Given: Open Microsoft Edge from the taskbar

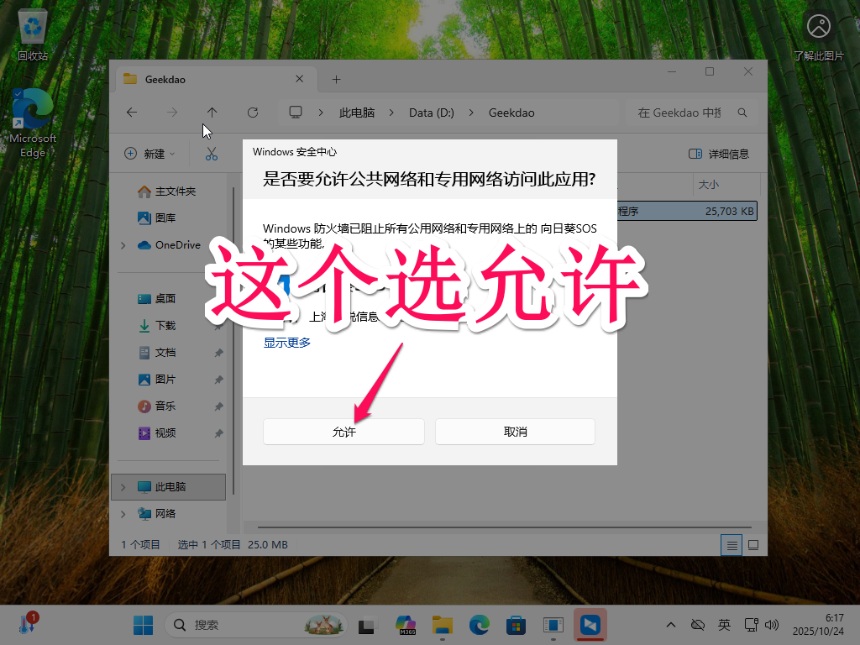Looking at the screenshot, I should (x=479, y=625).
